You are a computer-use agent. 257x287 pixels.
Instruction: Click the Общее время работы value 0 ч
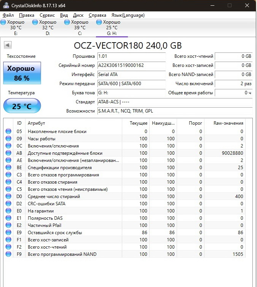point(234,93)
